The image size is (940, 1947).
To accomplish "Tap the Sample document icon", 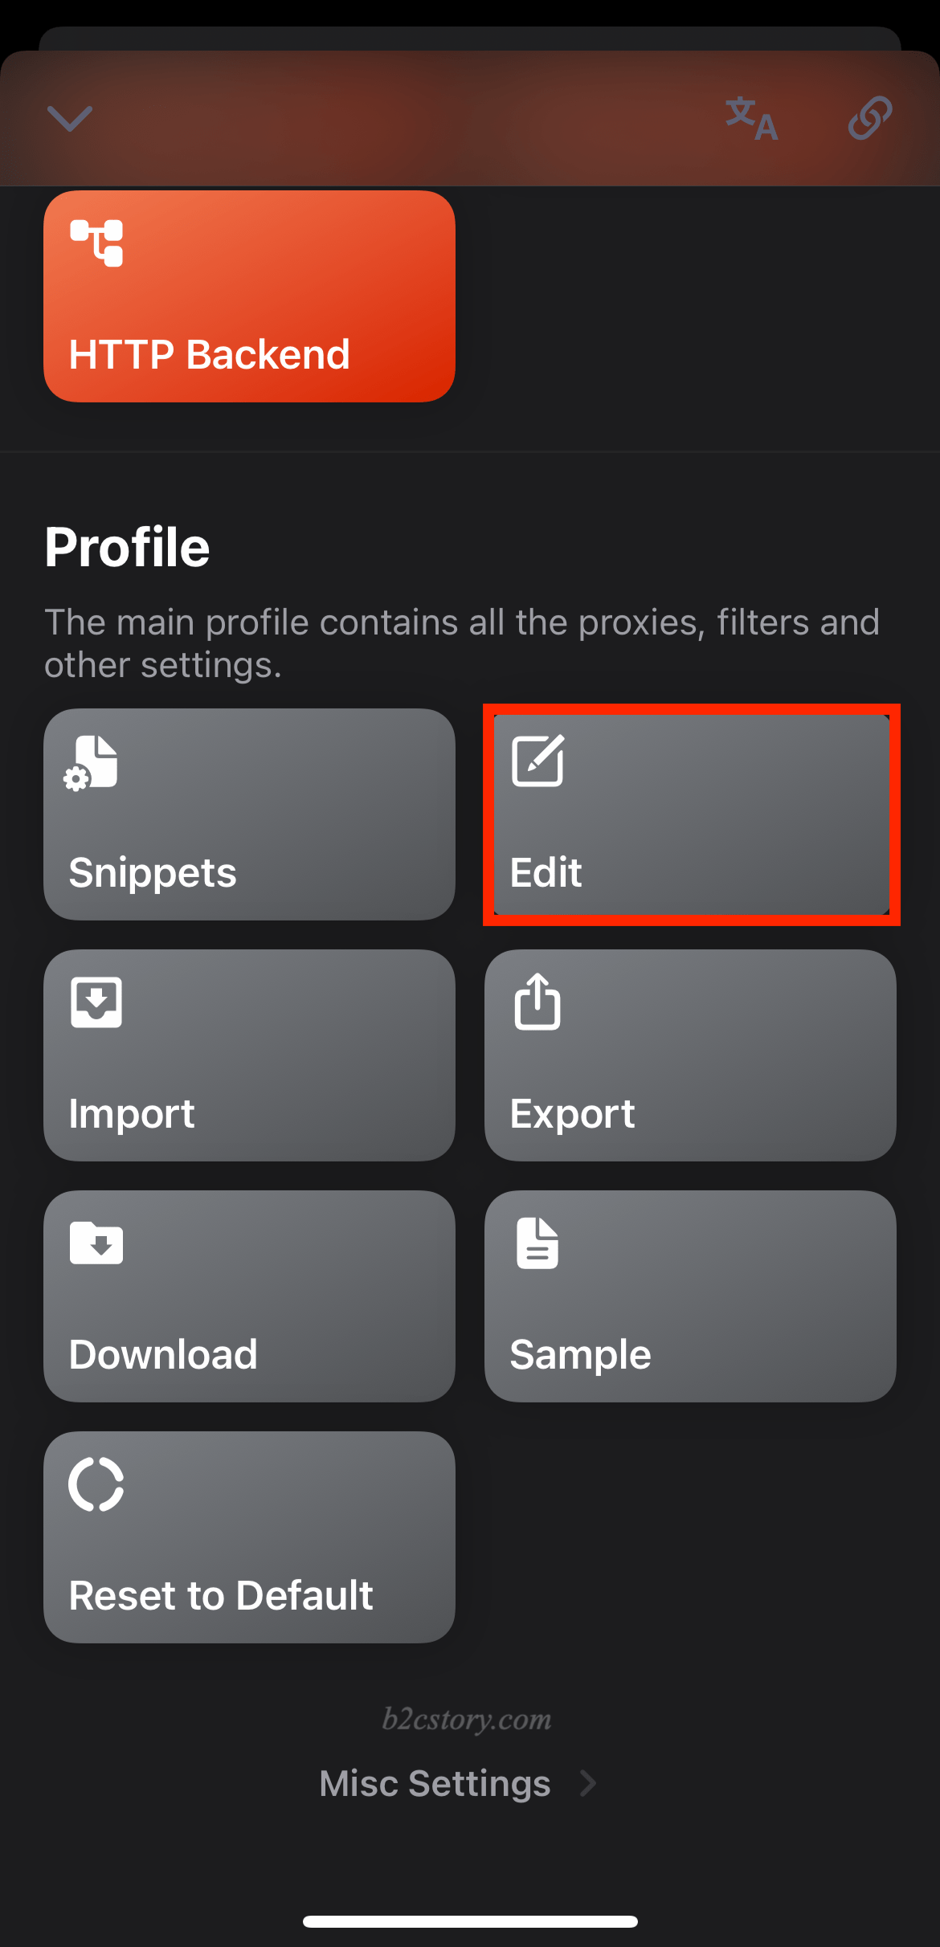I will 537,1243.
